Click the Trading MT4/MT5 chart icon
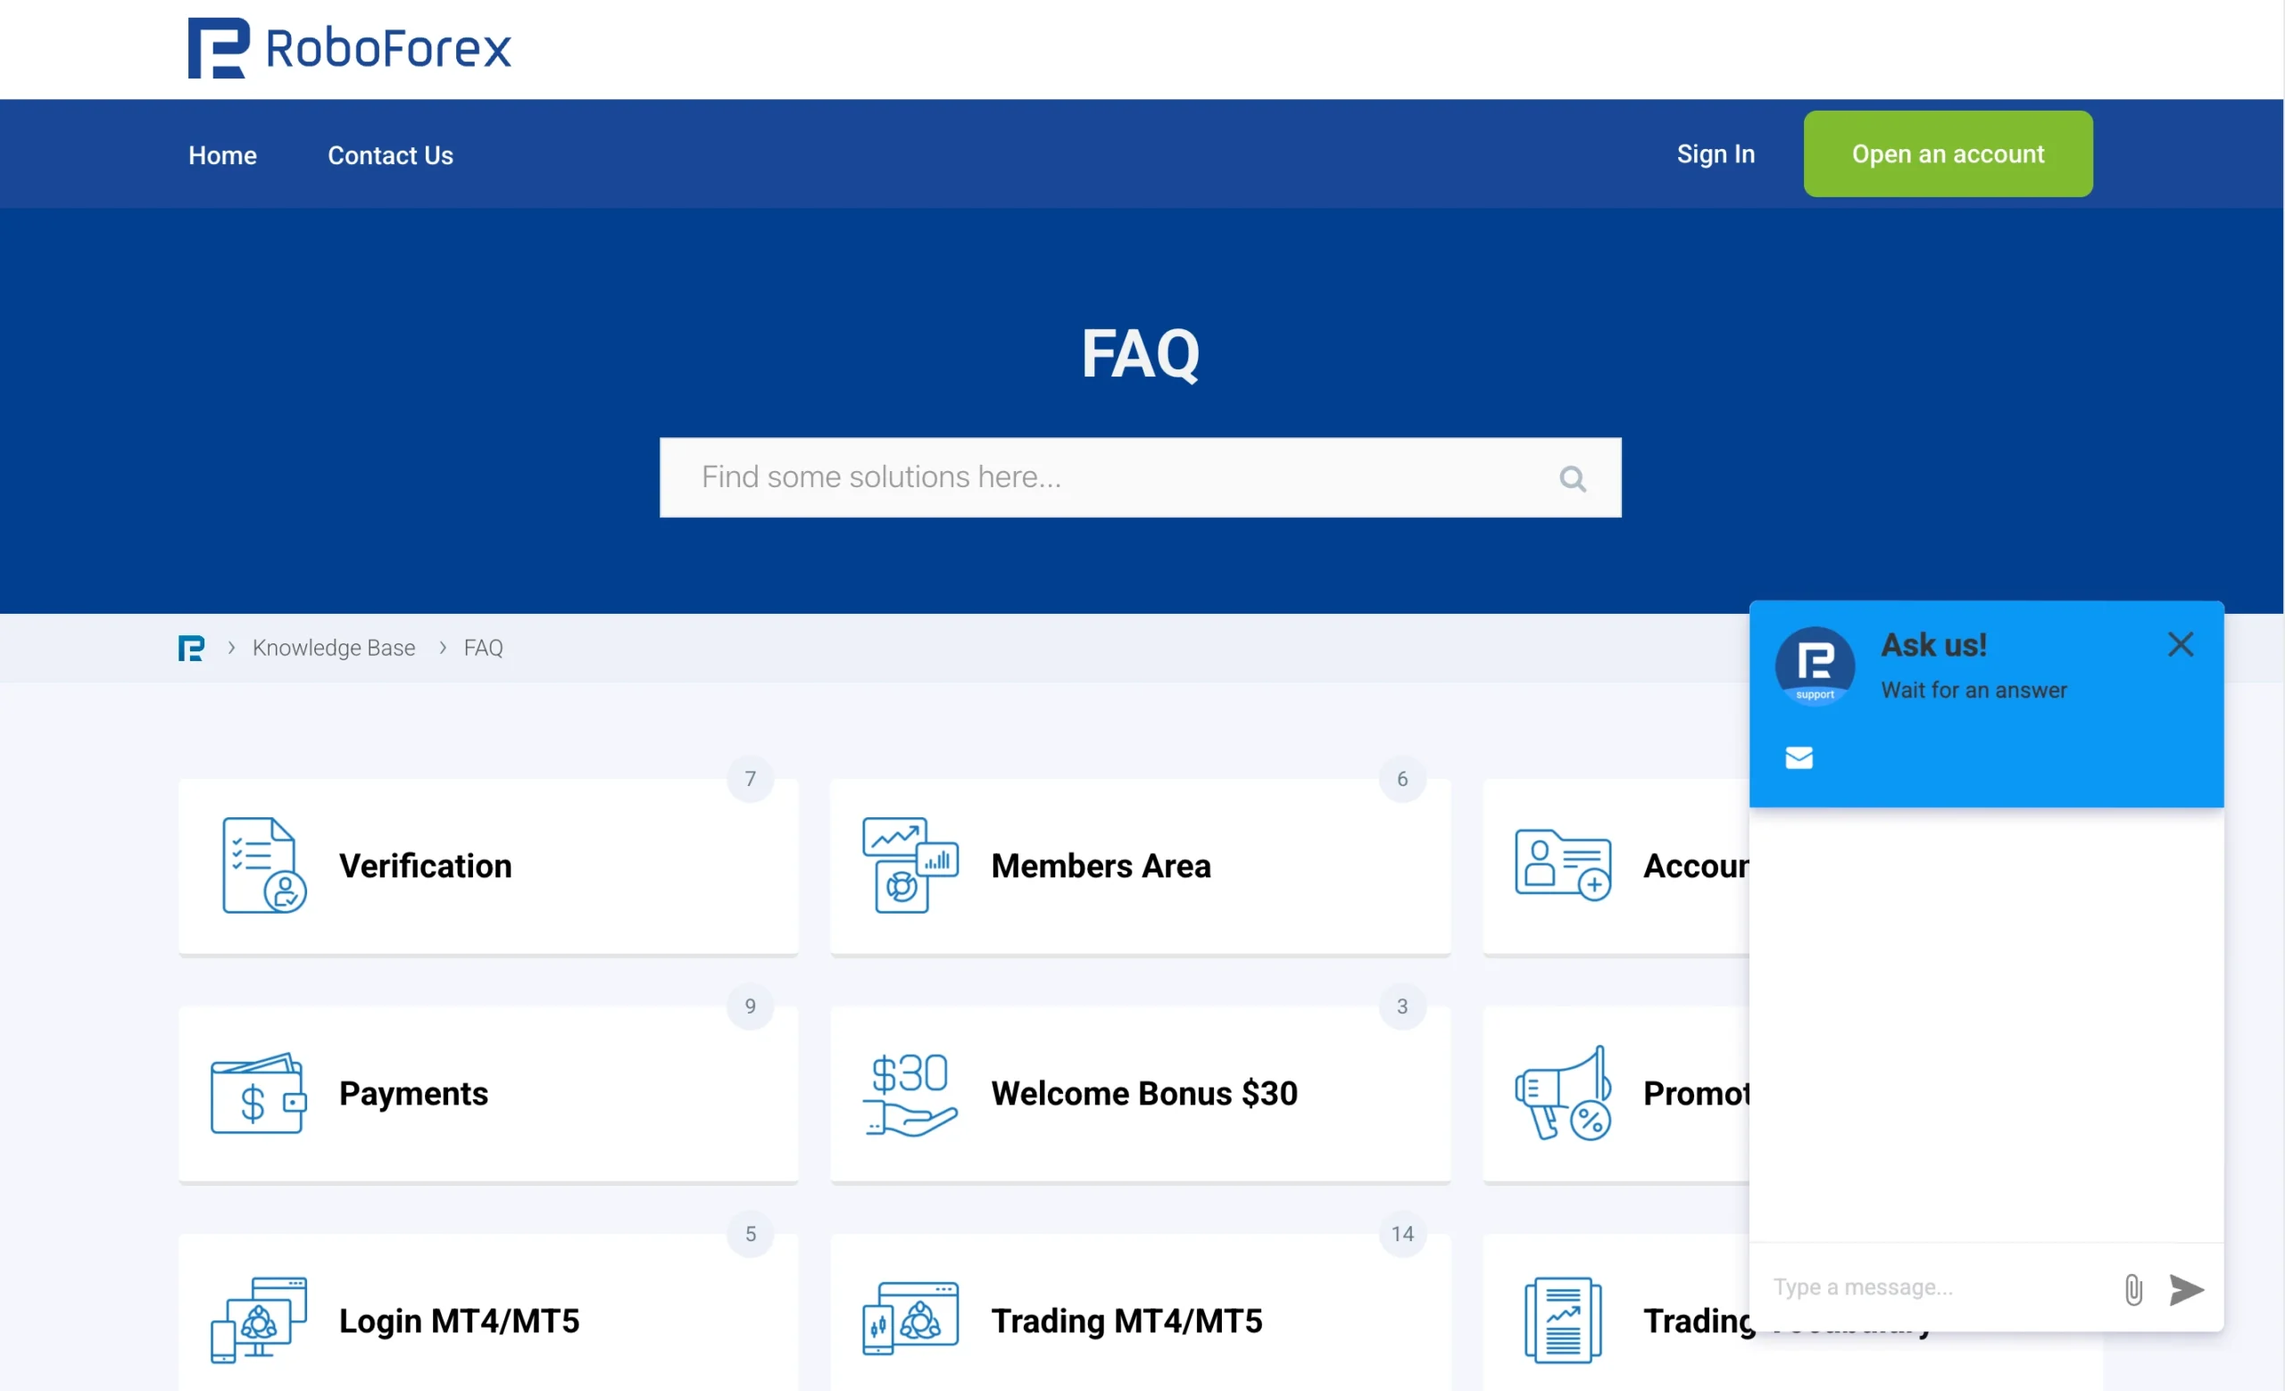 tap(910, 1320)
